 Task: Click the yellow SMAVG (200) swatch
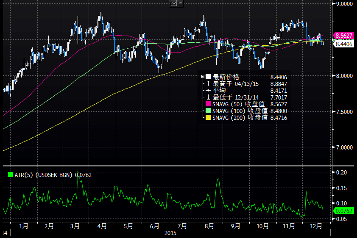(208, 118)
